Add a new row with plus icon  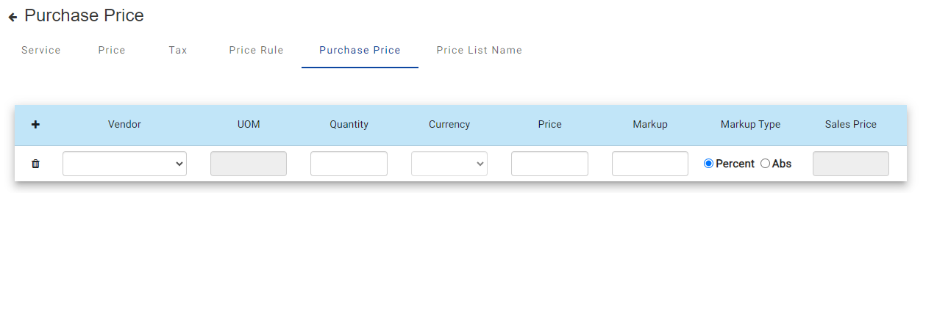point(35,125)
